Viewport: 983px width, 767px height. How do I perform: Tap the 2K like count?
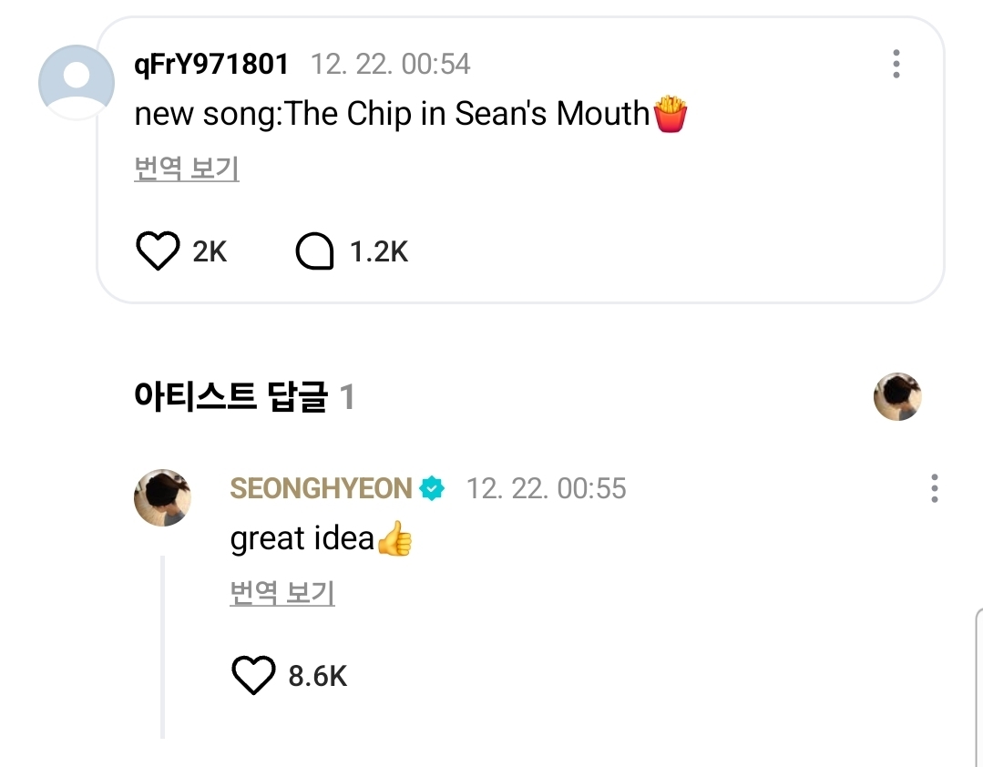tap(210, 251)
